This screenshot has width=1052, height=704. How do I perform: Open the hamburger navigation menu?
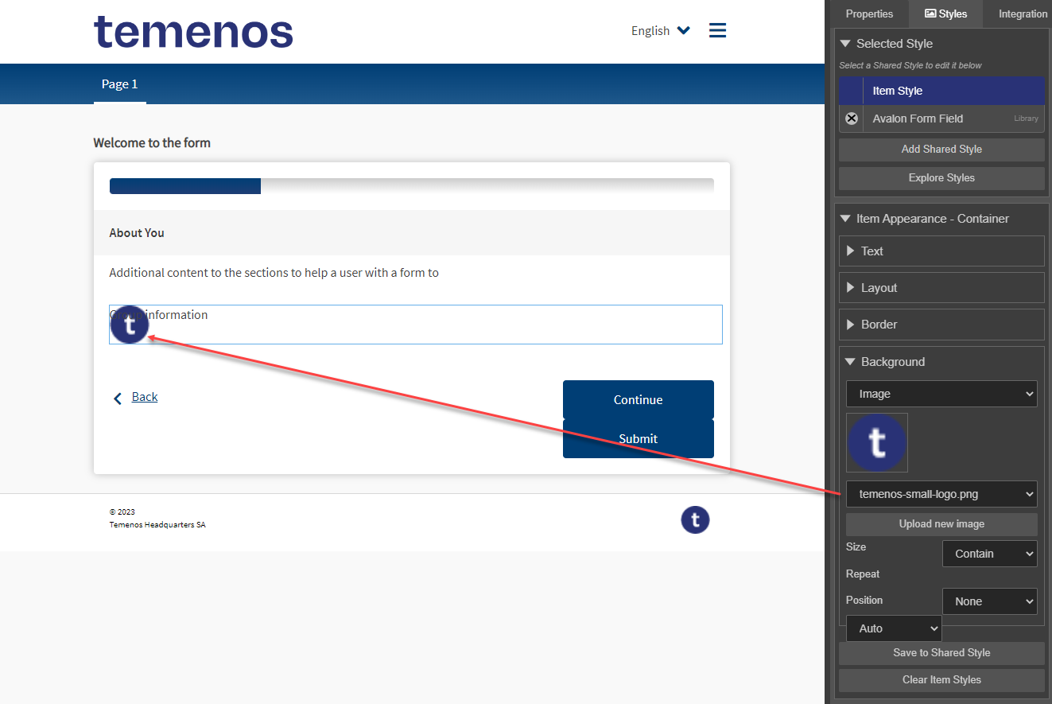pyautogui.click(x=717, y=29)
